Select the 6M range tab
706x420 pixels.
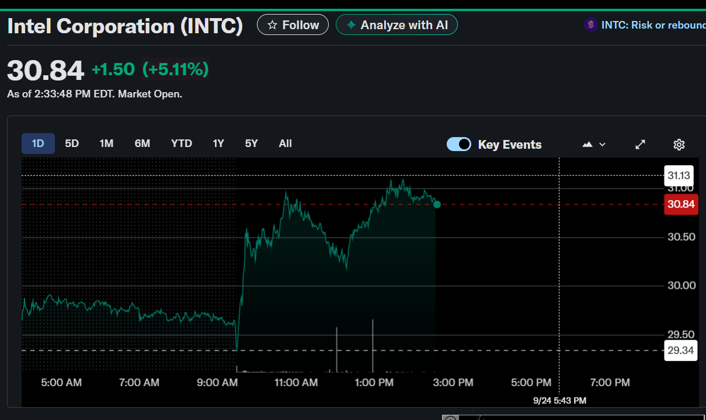pos(142,143)
